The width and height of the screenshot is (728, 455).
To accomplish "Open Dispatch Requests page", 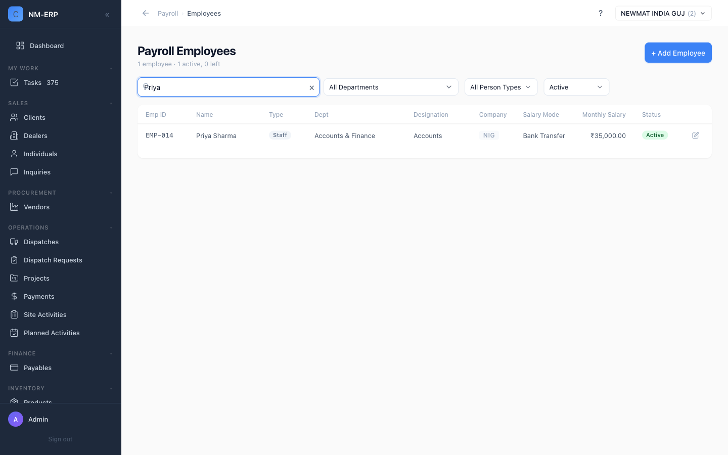I will click(61, 260).
